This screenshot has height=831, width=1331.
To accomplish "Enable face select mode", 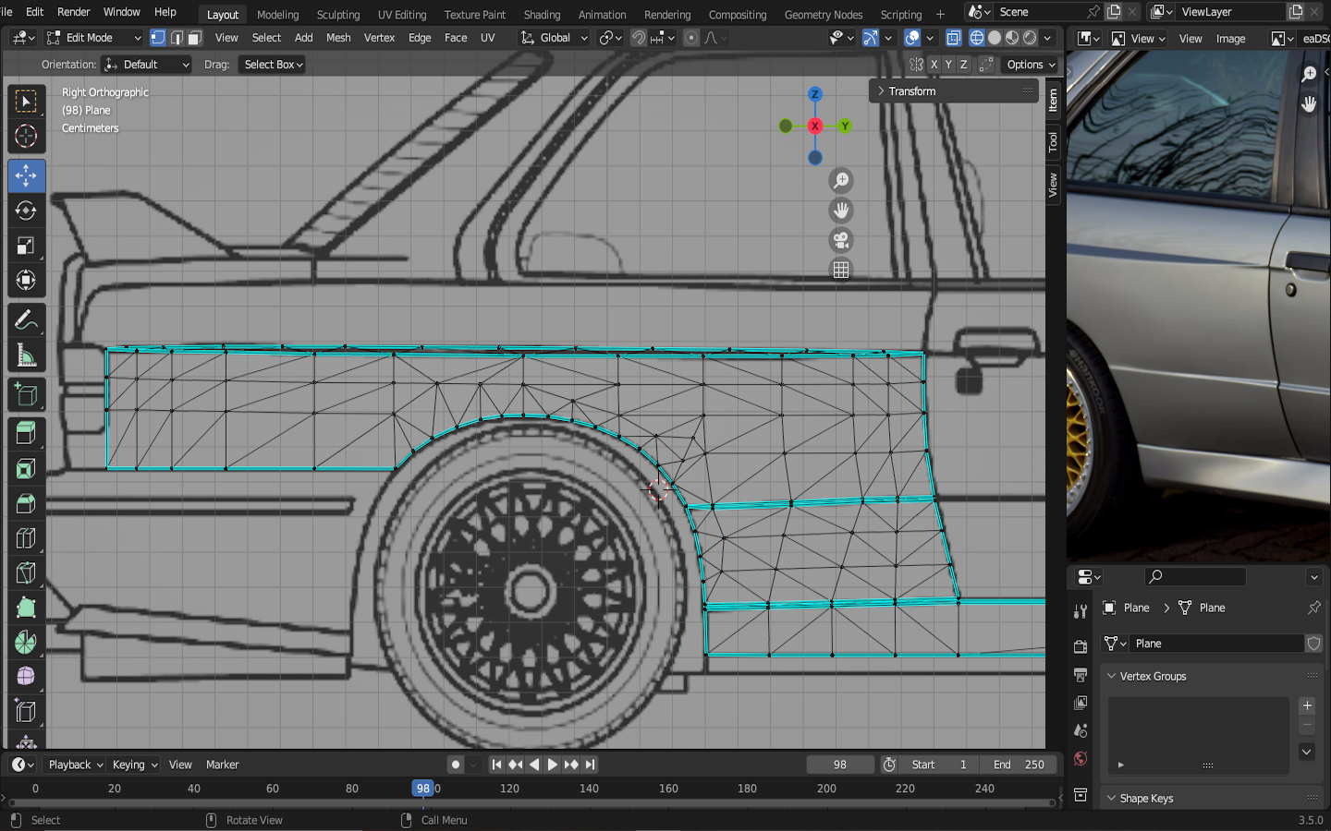I will 194,38.
